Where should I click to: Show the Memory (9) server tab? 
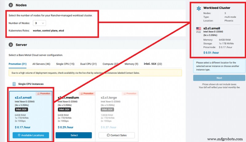coord(131,64)
